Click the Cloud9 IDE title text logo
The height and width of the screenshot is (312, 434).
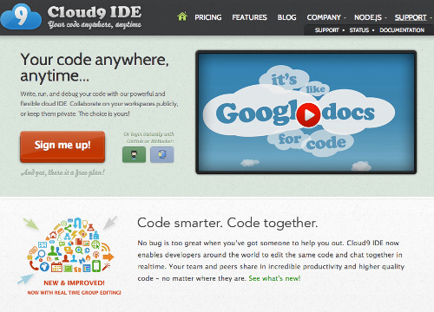(x=95, y=12)
